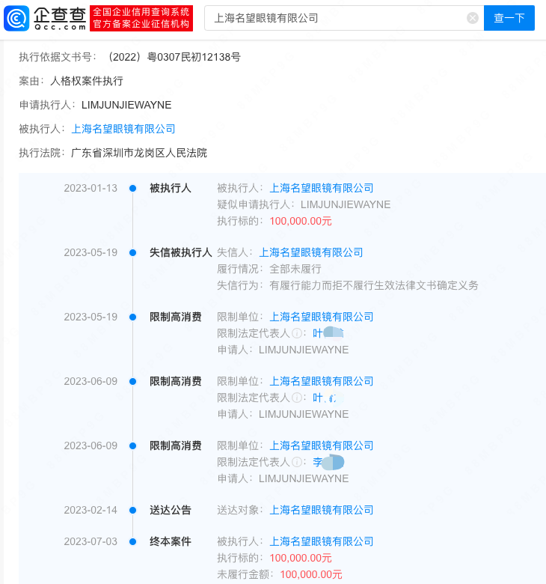Click the 失信被执行人 event heading
Screen dimensions: 546x584
(180, 252)
